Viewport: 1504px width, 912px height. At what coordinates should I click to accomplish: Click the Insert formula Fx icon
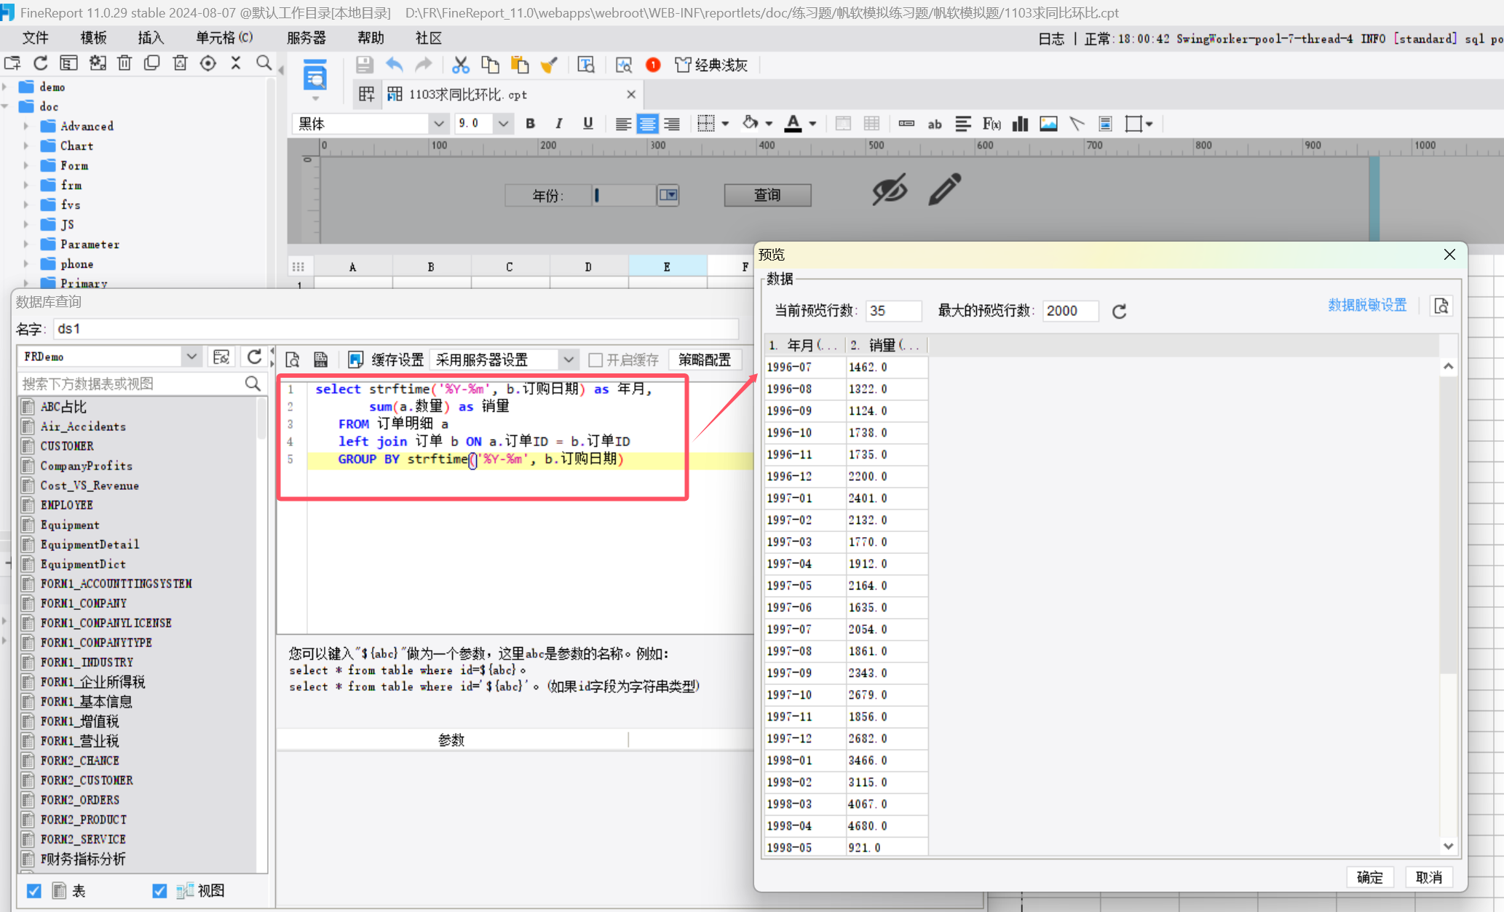[x=992, y=124]
